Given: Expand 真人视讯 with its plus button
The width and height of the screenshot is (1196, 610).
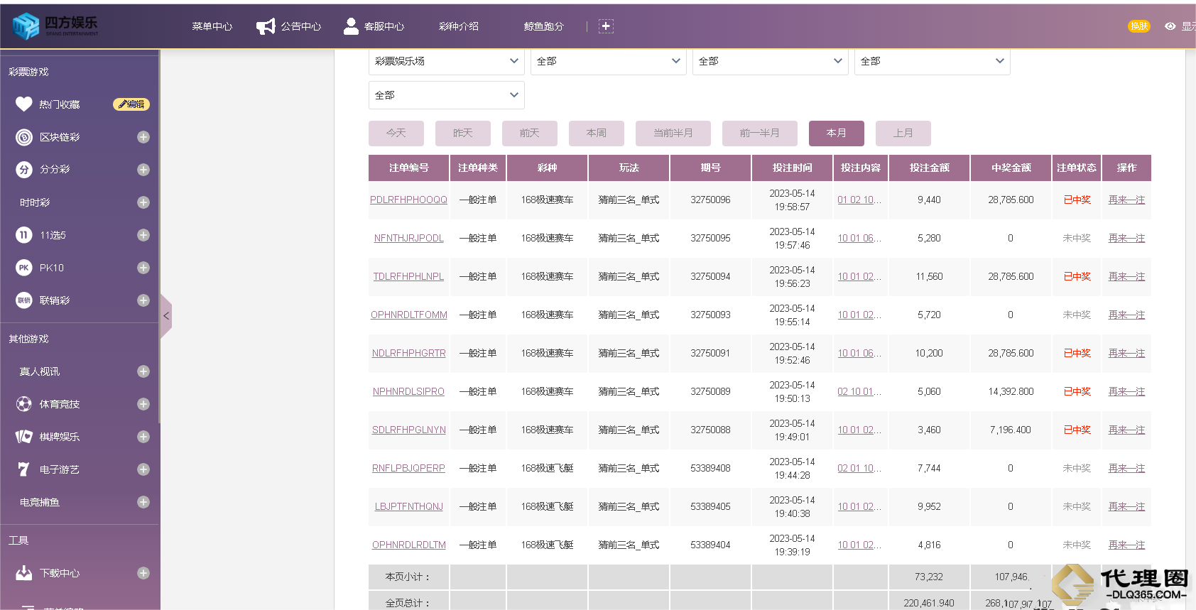Looking at the screenshot, I should 143,371.
